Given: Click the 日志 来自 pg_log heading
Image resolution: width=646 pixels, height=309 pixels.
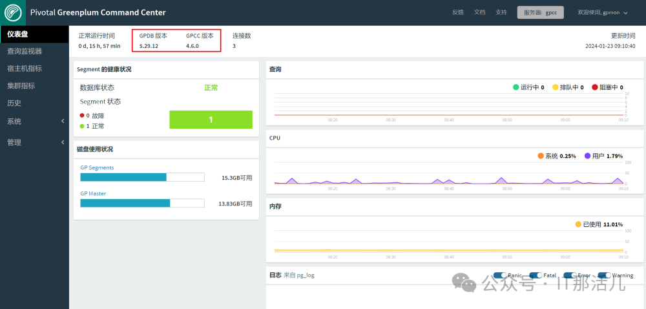Looking at the screenshot, I should pyautogui.click(x=292, y=275).
